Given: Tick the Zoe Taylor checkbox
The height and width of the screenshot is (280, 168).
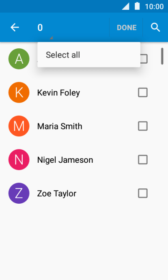Looking at the screenshot, I should pos(143,193).
